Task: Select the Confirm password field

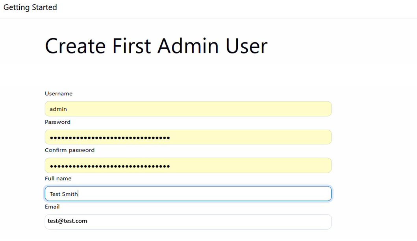Action: [188, 165]
